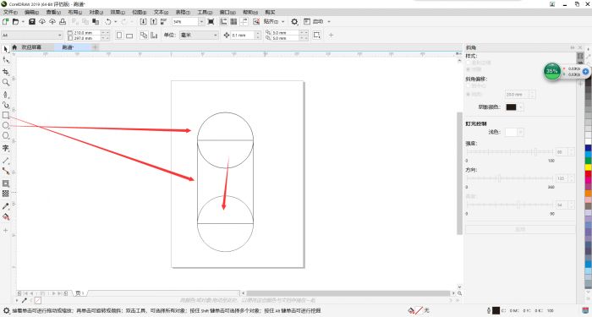Viewport: 592px width, 317px height.
Task: Switch page to landscape orientation
Action: [x=129, y=36]
